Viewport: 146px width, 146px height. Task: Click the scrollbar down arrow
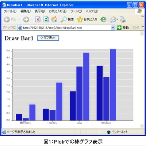coord(142,126)
